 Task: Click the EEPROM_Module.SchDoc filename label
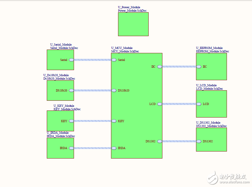213,51
